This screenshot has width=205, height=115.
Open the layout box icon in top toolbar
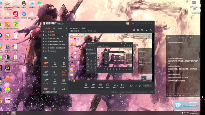coord(142,30)
